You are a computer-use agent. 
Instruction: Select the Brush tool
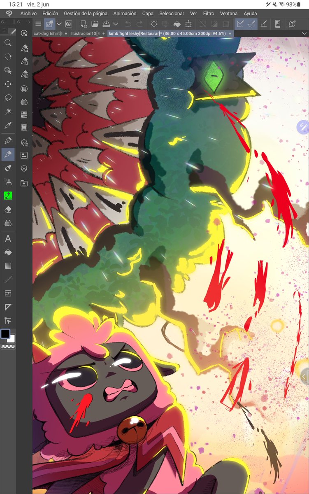click(8, 168)
